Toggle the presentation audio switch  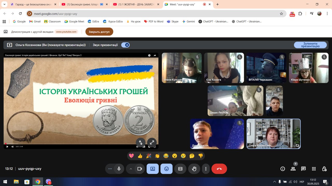tap(126, 45)
